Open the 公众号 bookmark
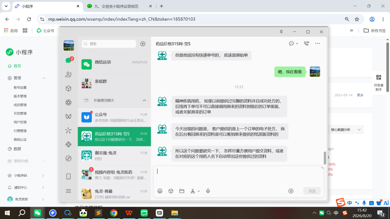 [x=45, y=30]
